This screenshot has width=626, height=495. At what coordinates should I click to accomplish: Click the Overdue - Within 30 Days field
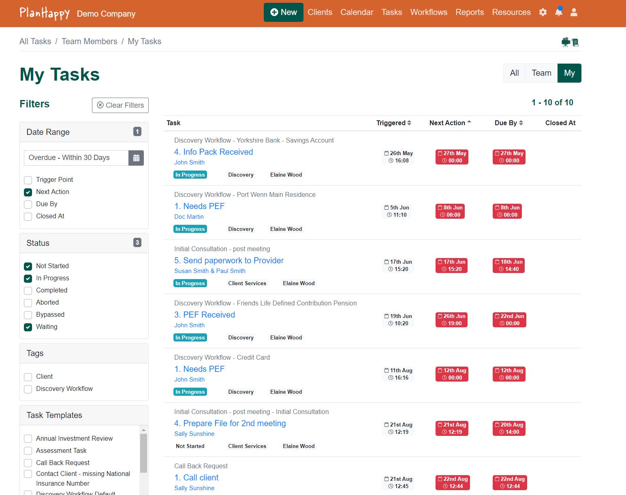(76, 158)
